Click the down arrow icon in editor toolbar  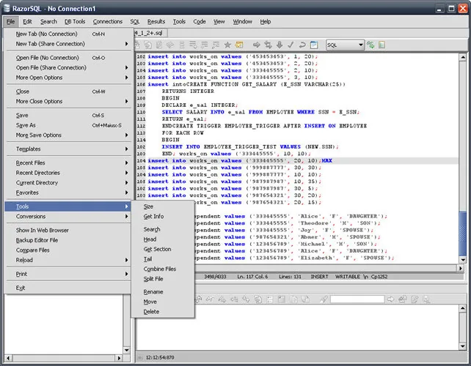pyautogui.click(x=280, y=45)
